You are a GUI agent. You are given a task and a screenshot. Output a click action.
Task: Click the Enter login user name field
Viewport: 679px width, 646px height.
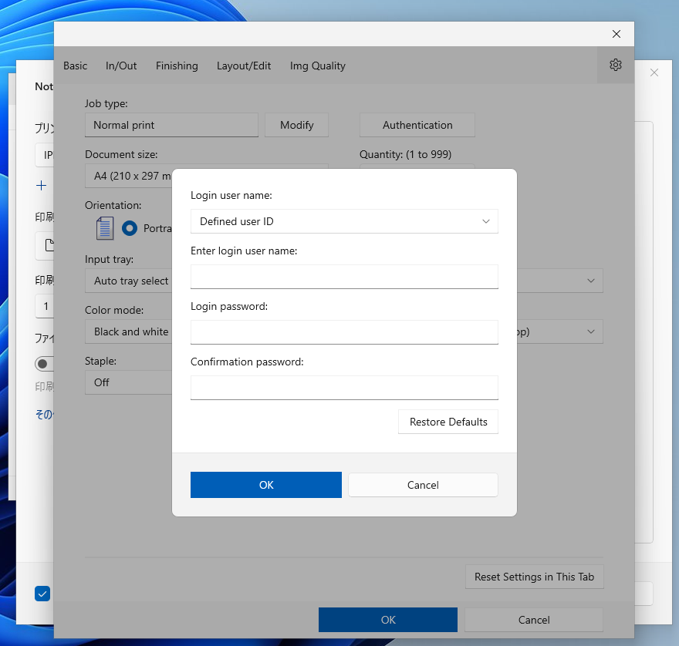click(x=344, y=277)
